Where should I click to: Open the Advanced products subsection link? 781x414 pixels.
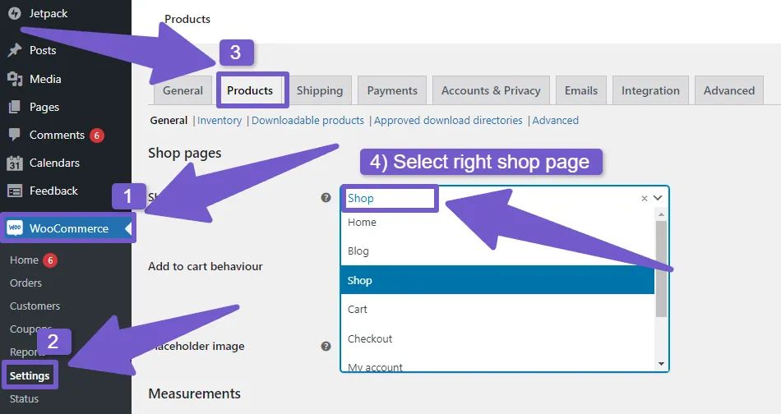click(556, 121)
